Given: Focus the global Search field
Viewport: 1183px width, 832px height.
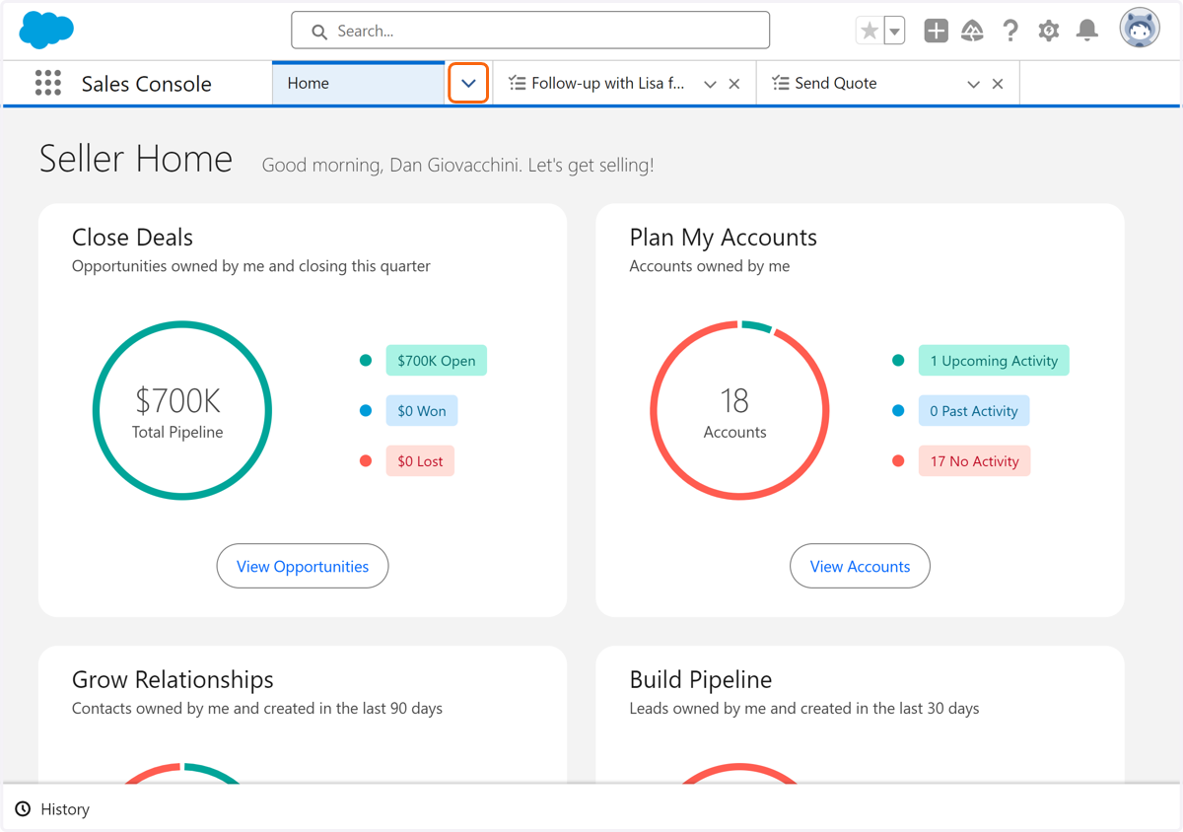Looking at the screenshot, I should [530, 31].
